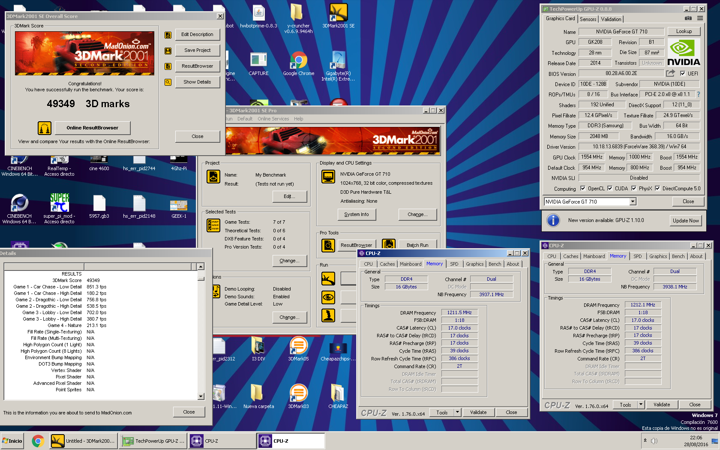The image size is (720, 450).
Task: Click Update Now button
Action: point(686,220)
